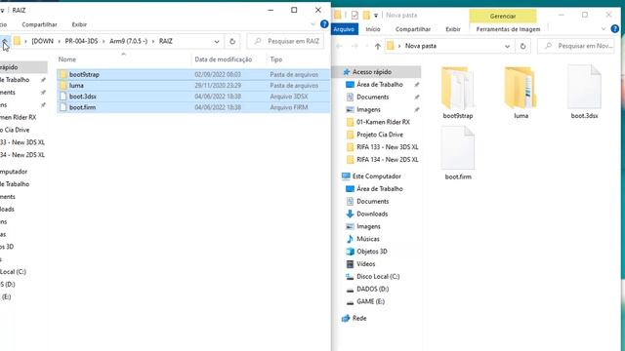625x351 pixels.
Task: Open Compartilhar tab in RAIZ window
Action: 39,24
